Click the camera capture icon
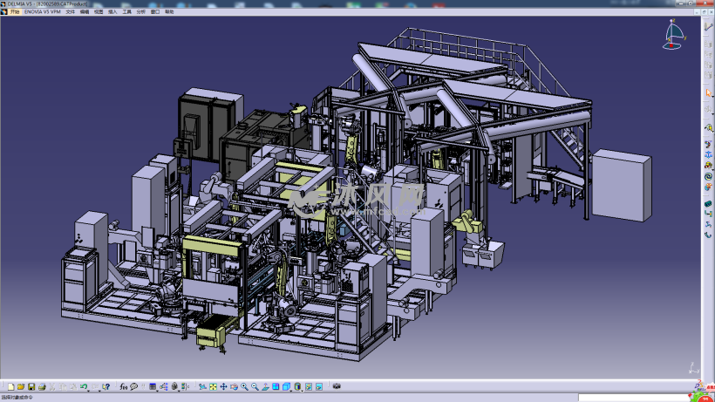Viewport: 715px width, 402px height. [337, 385]
